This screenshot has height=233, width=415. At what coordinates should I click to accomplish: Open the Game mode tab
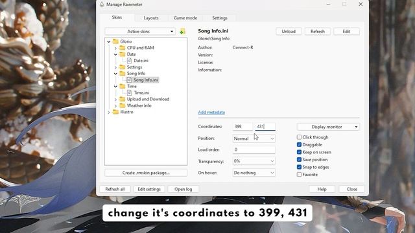tap(185, 18)
